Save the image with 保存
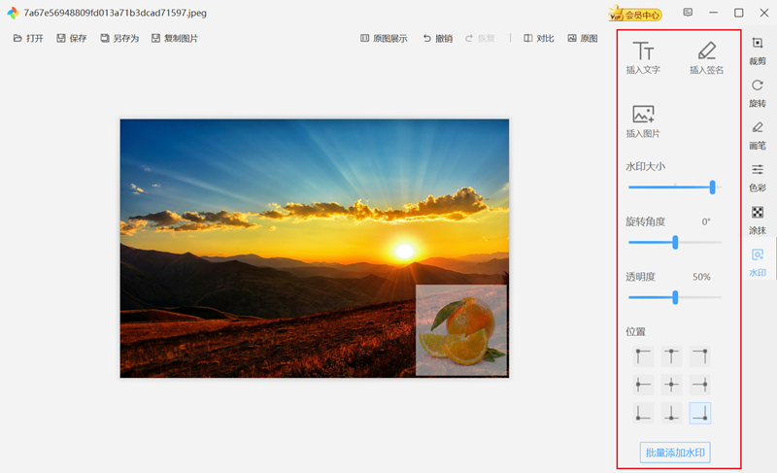 [71, 39]
